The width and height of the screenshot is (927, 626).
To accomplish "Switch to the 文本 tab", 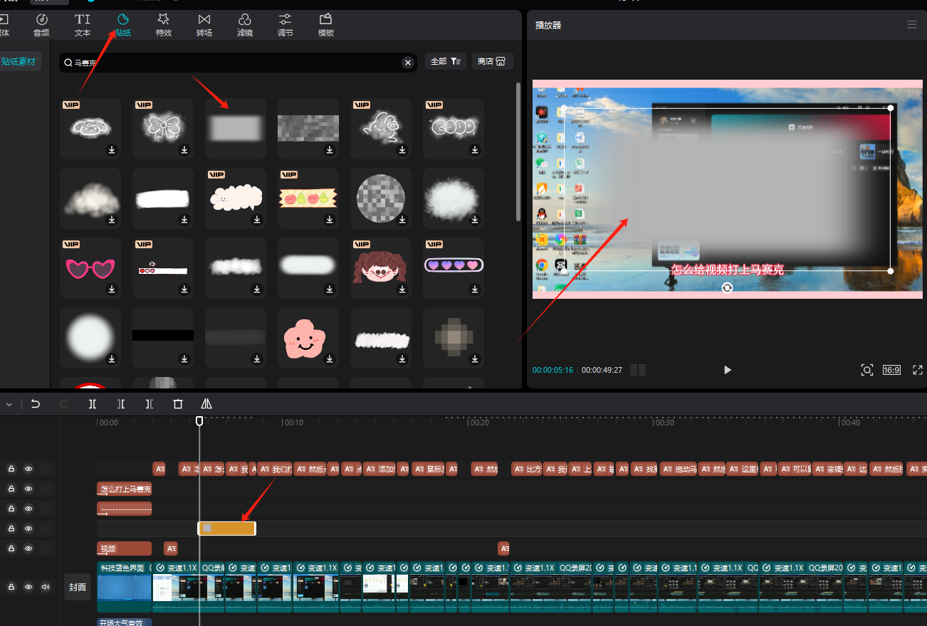I will point(83,25).
